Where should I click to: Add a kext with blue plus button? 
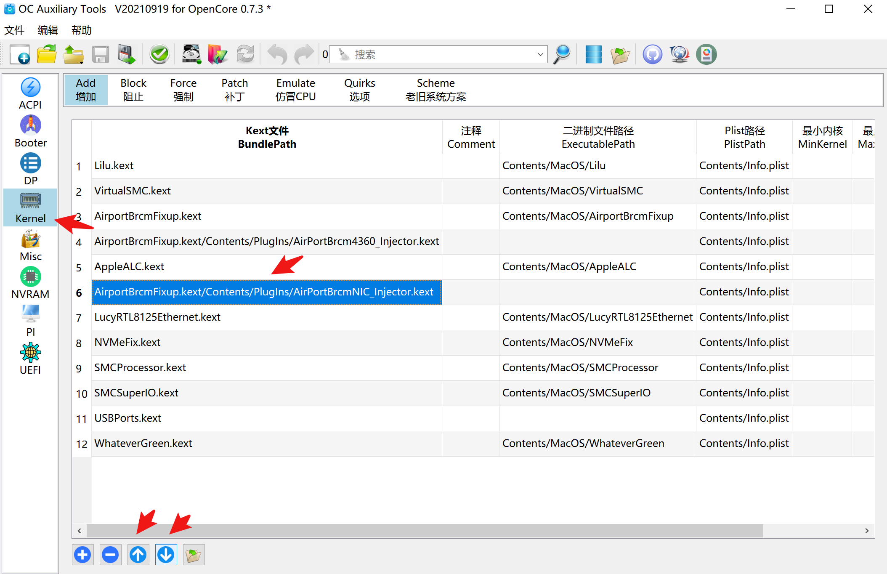(x=83, y=555)
